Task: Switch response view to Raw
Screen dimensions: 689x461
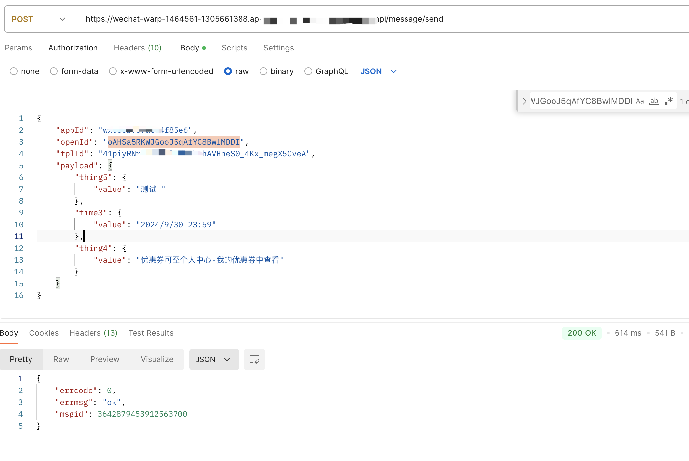Action: [61, 359]
